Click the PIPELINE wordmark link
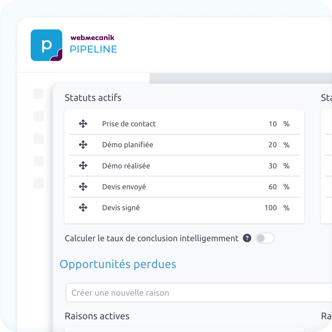 tap(93, 49)
